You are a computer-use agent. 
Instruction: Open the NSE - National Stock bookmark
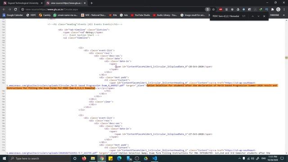coord(93,15)
